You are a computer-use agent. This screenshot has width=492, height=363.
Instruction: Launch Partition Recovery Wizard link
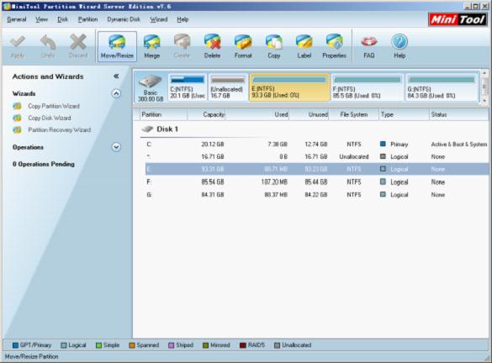coord(60,129)
